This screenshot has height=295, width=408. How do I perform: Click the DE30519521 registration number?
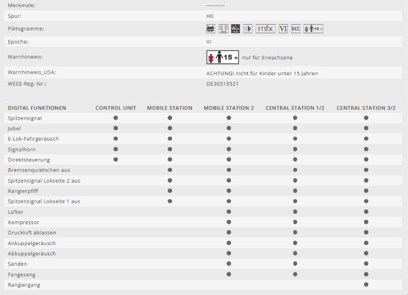point(222,84)
